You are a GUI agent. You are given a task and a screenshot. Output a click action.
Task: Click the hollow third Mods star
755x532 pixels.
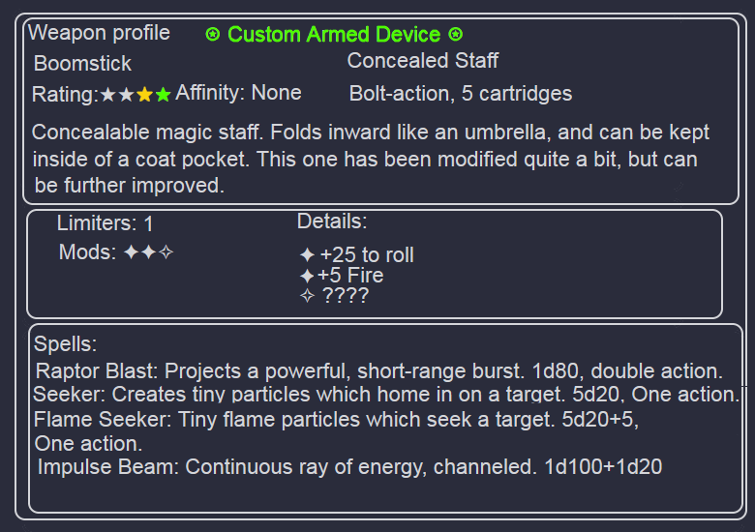166,252
